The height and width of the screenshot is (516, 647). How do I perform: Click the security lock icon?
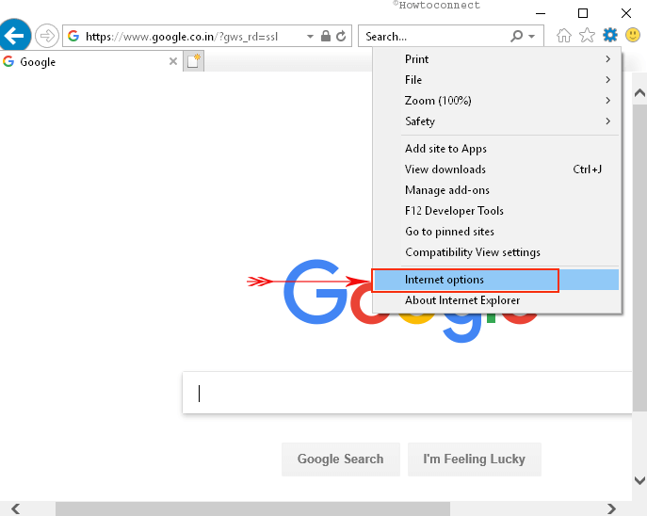[x=326, y=36]
